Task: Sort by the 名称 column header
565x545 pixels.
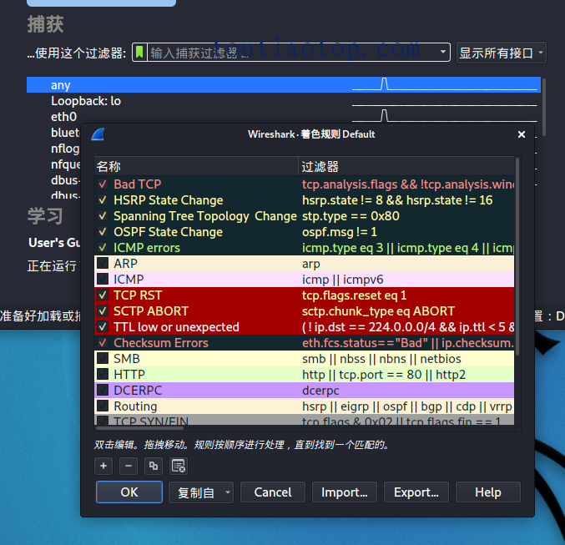Action: coord(196,167)
